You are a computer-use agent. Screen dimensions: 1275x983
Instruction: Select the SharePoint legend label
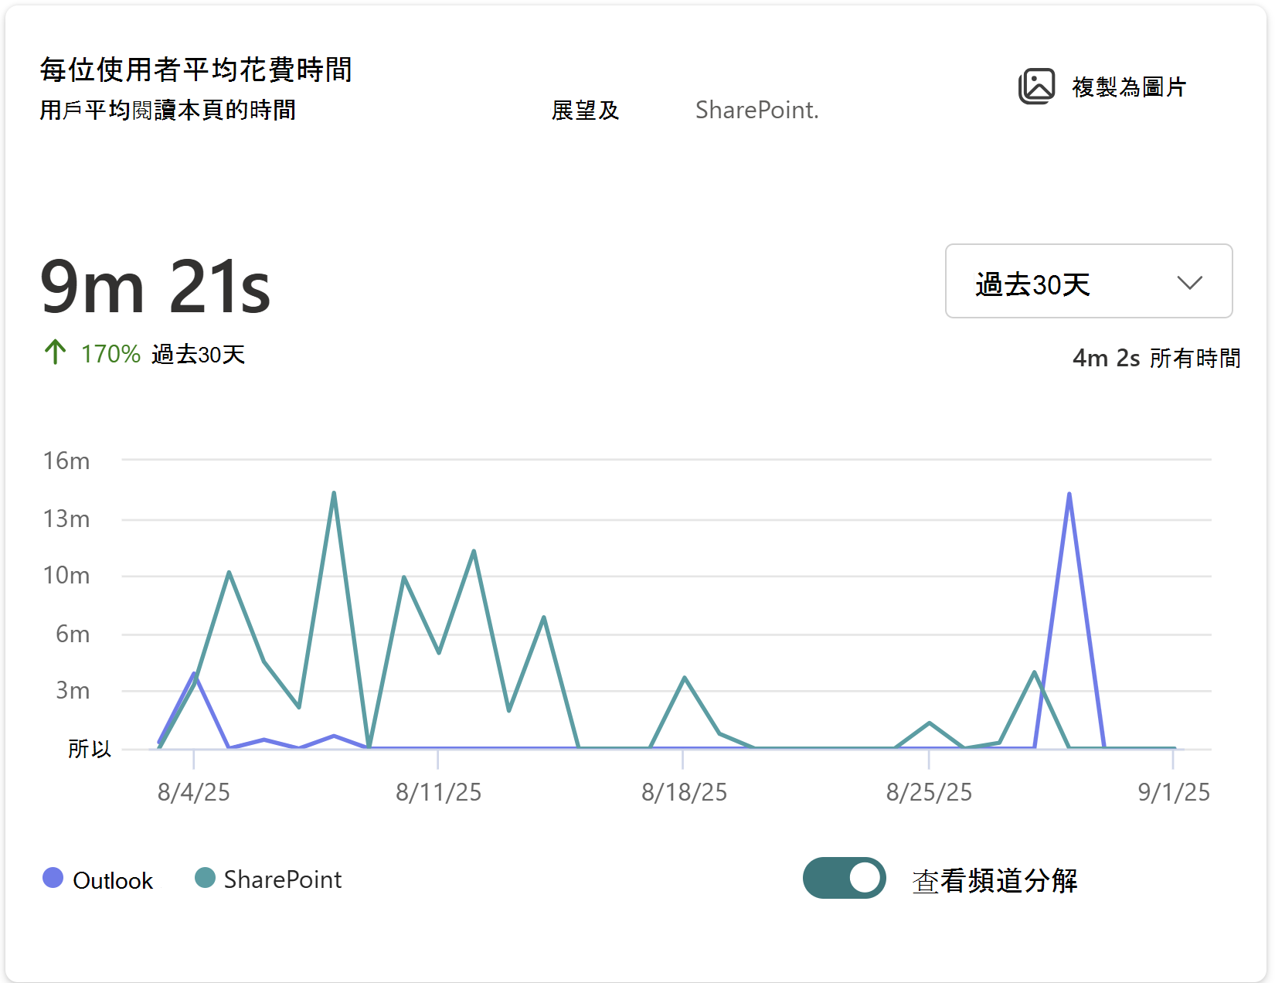[x=283, y=879]
